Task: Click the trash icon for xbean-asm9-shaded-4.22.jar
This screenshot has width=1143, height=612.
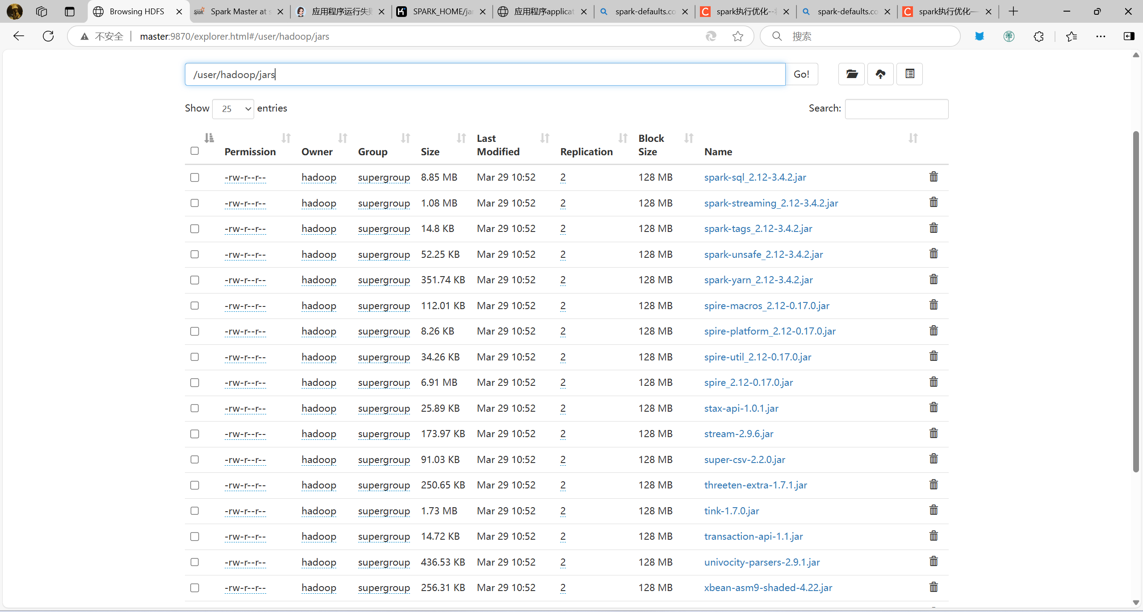Action: point(933,587)
